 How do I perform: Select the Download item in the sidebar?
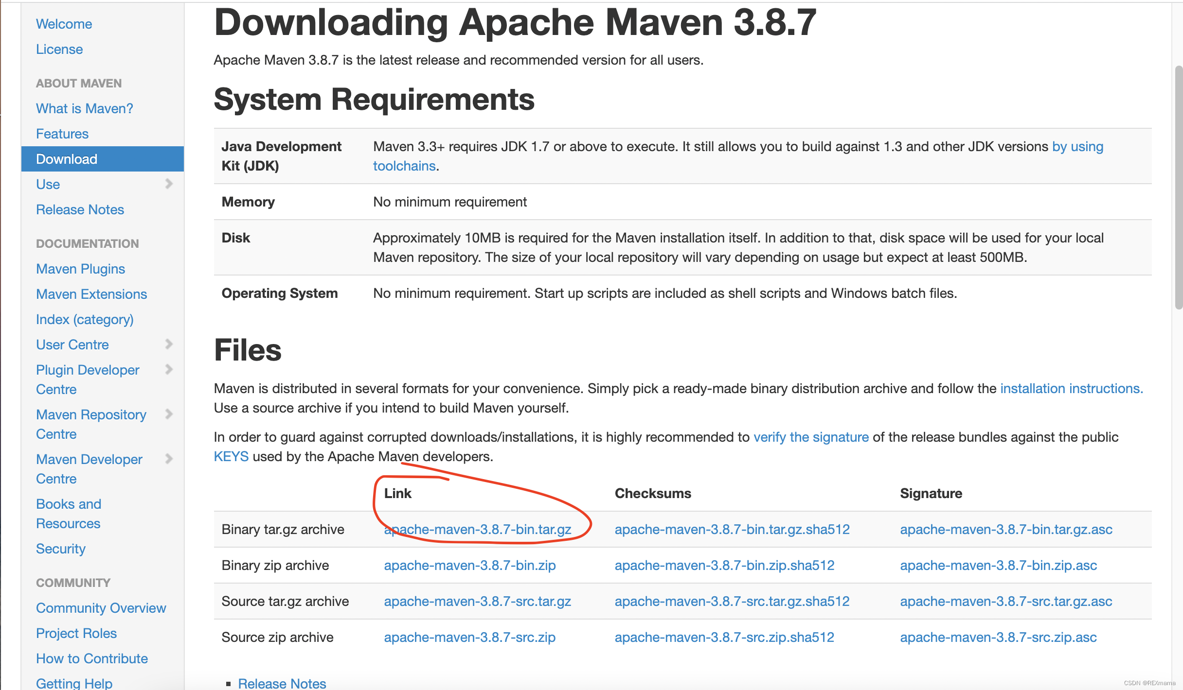click(66, 159)
